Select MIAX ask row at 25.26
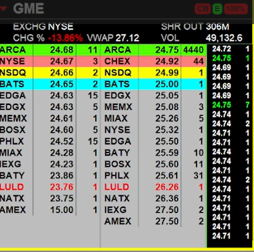254x252 pixels. coord(154,119)
